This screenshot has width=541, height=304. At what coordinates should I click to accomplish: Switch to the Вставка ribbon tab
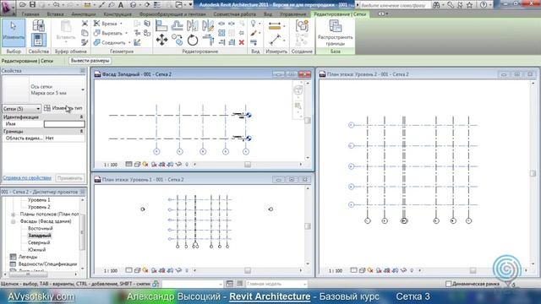coord(55,14)
